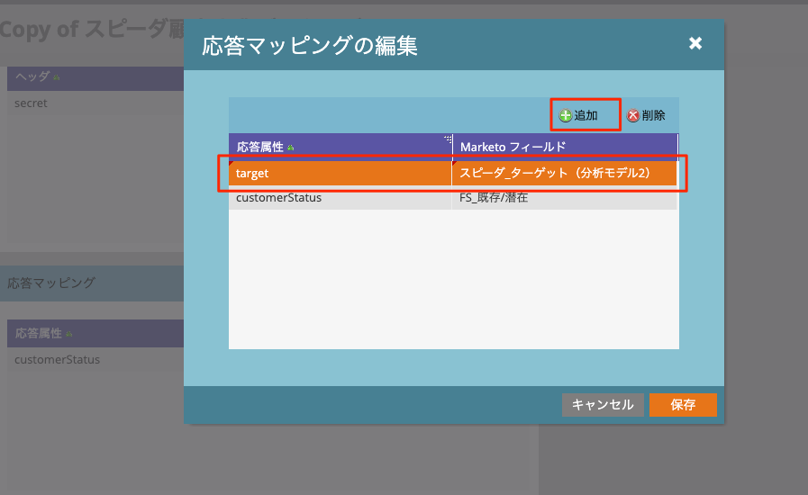The image size is (808, 495).
Task: Select the target response attribute cell
Action: point(340,172)
